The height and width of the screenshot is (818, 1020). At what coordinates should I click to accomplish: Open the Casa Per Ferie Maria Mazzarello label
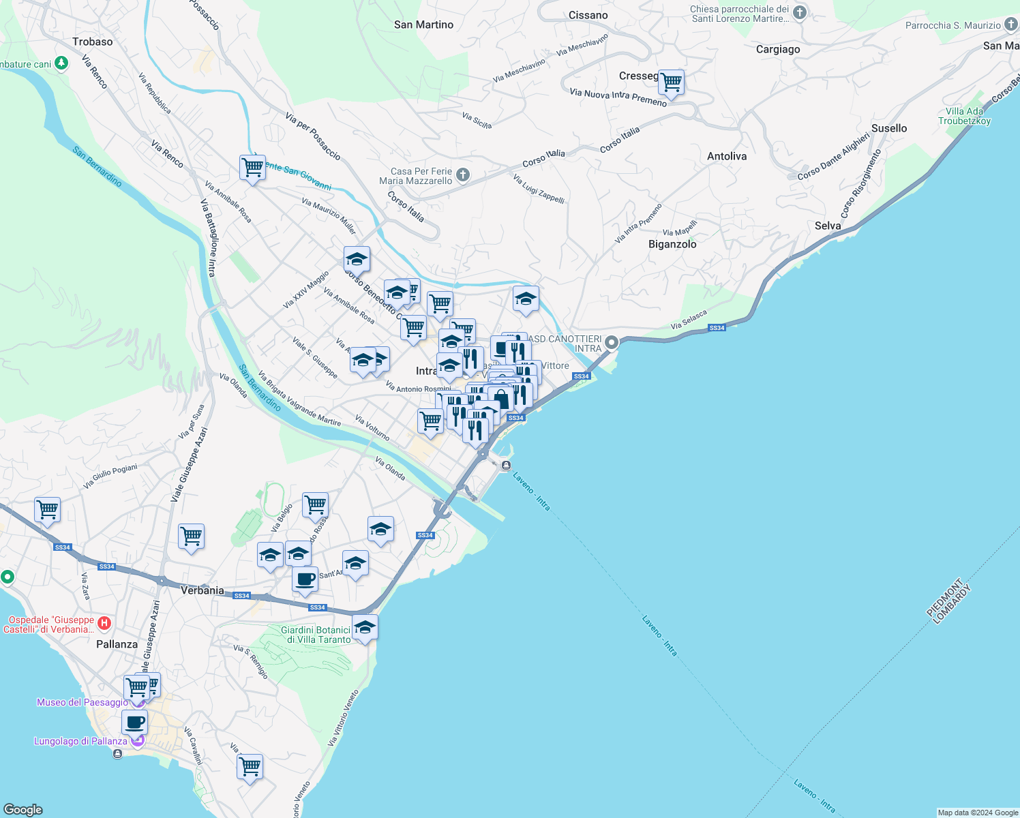(x=416, y=176)
